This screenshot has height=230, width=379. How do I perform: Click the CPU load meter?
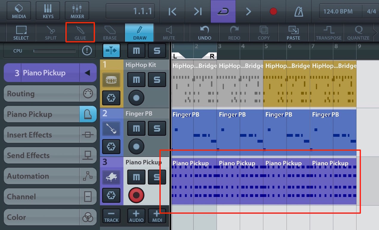55,51
